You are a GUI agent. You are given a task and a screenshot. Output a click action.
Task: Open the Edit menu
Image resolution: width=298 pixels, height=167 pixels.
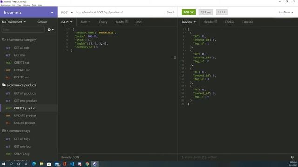tap(14, 5)
